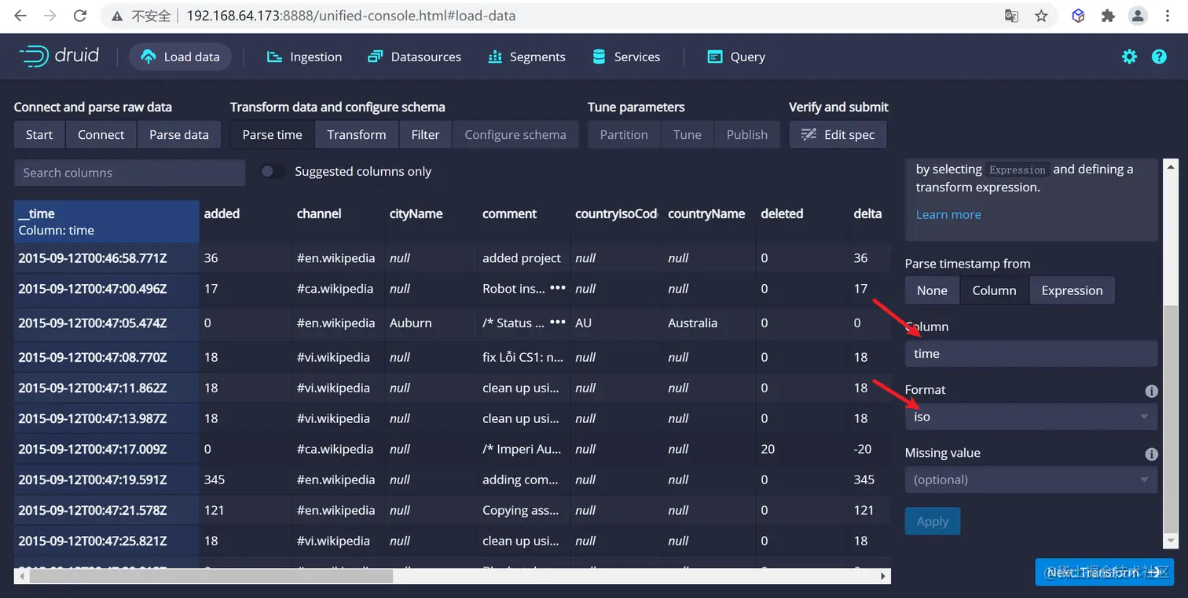Click side panel scrollbar down arrow
Screen dimensions: 1188x598
pyautogui.click(x=1171, y=541)
